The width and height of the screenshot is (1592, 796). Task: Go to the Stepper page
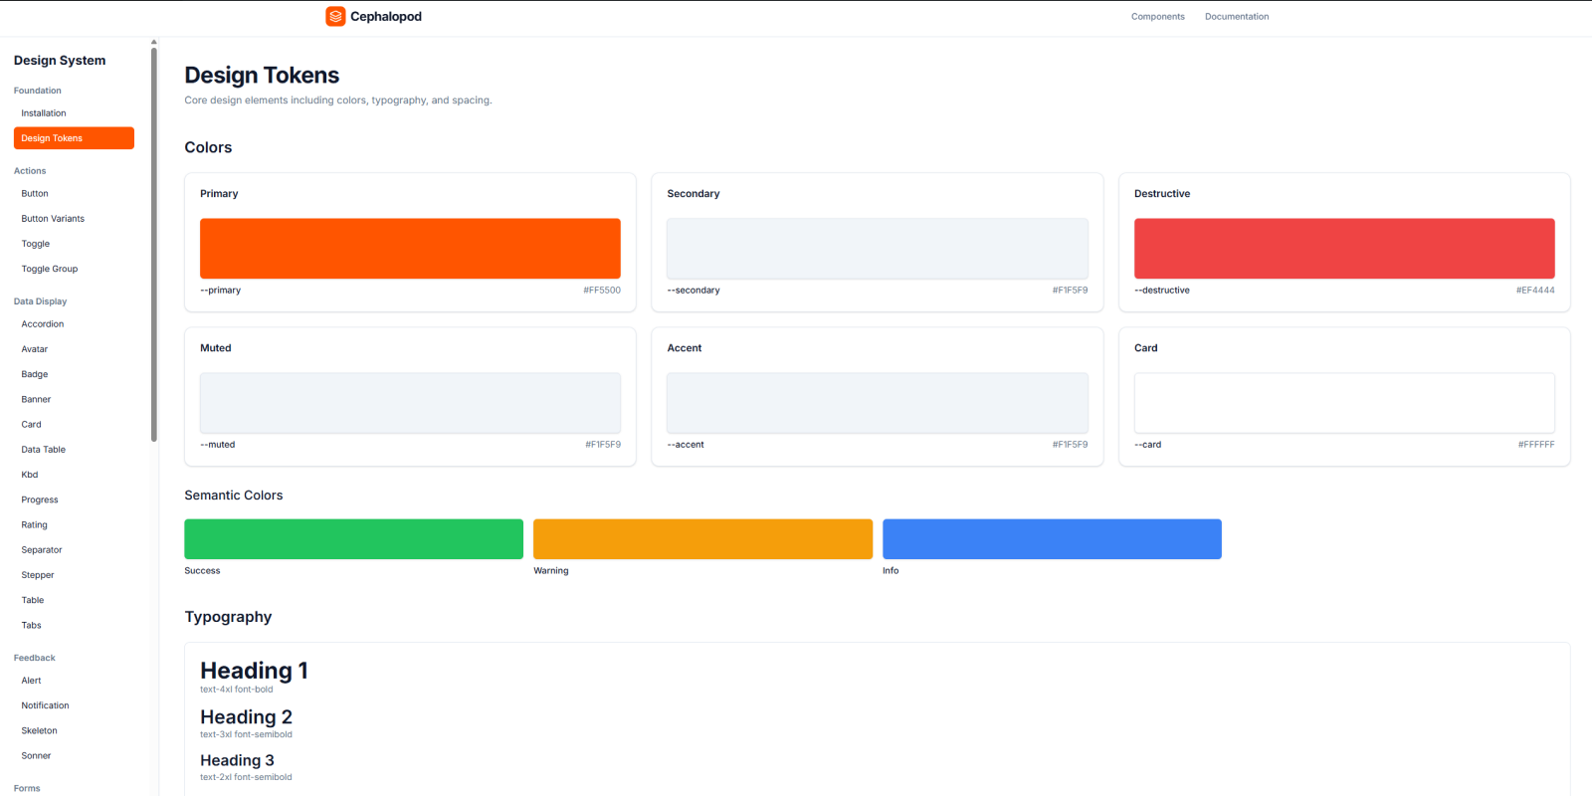click(74, 575)
